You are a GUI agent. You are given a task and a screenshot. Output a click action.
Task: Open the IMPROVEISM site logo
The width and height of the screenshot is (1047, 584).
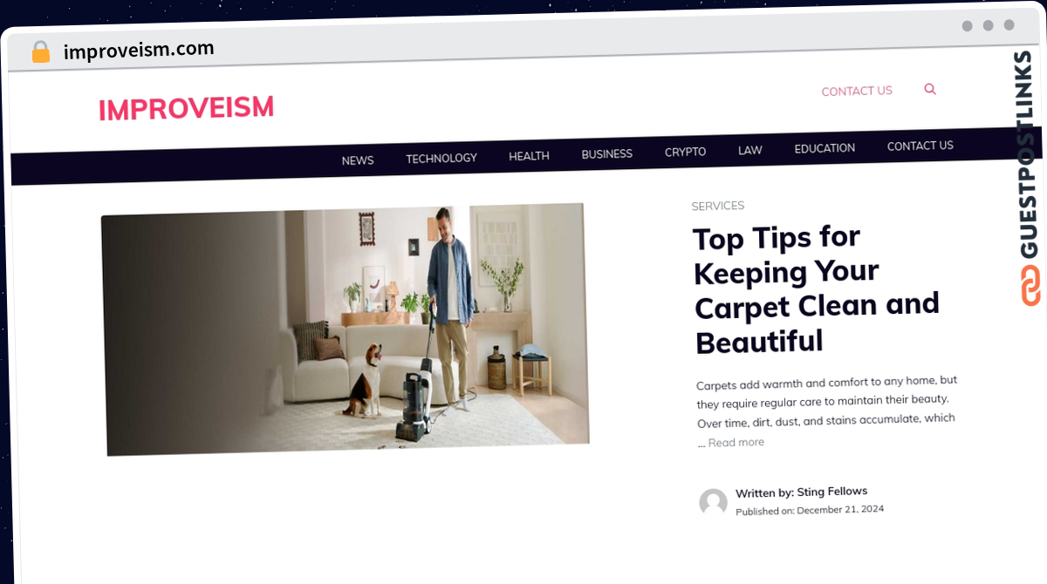point(186,109)
